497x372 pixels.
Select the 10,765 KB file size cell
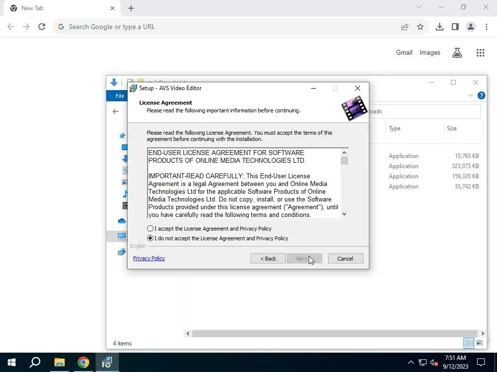[x=466, y=156]
